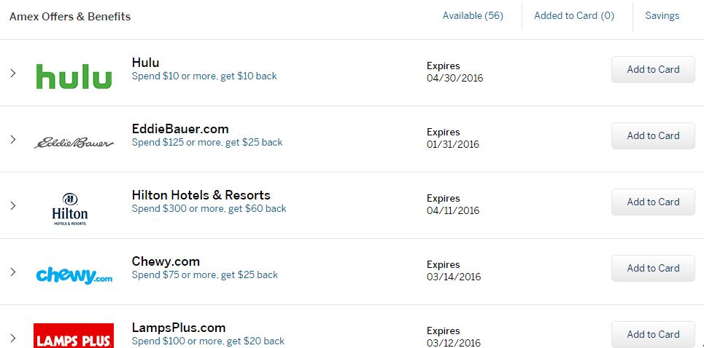704x348 pixels.
Task: Click the Eddie Bauer logo
Action: [x=74, y=143]
